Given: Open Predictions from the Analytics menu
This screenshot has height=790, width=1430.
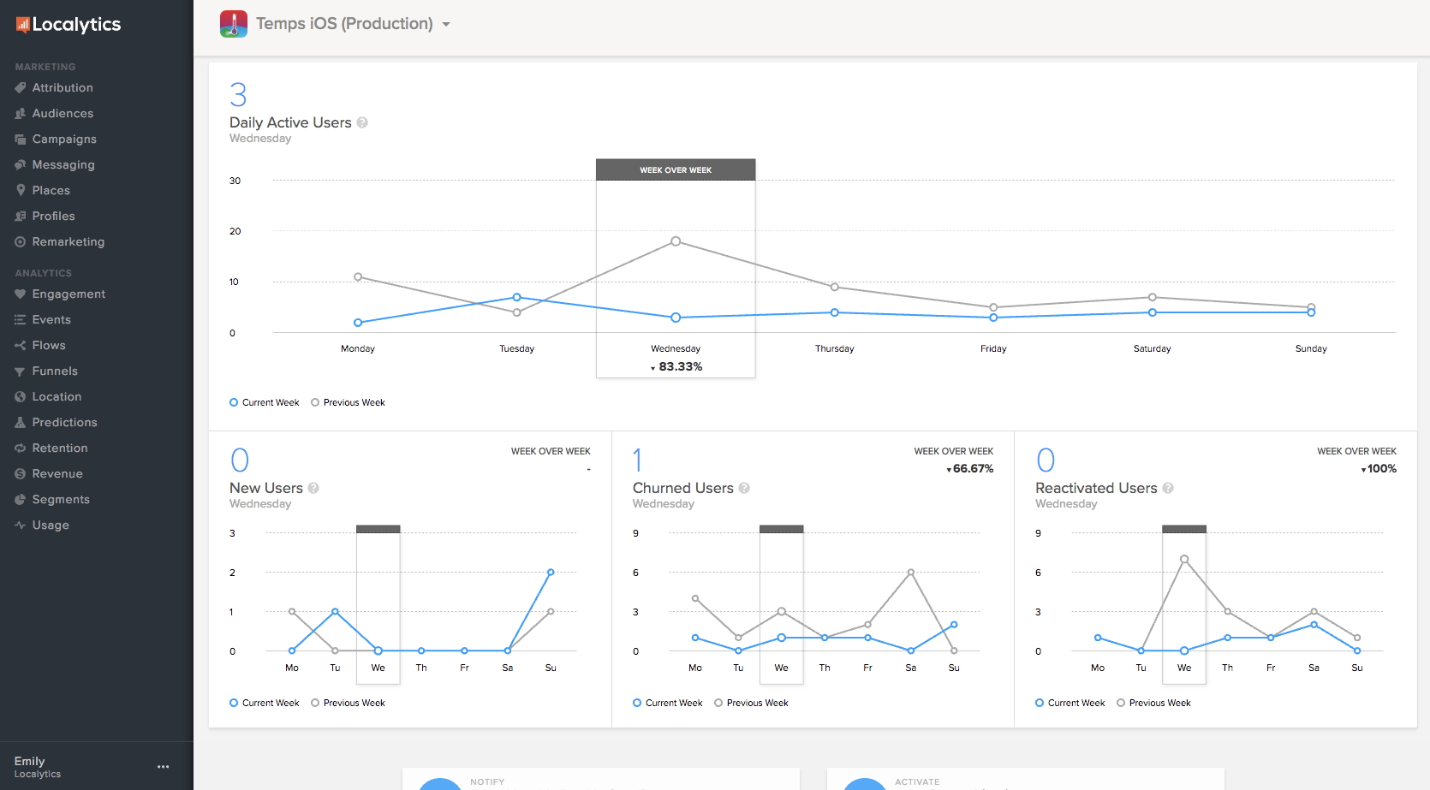Looking at the screenshot, I should point(64,422).
